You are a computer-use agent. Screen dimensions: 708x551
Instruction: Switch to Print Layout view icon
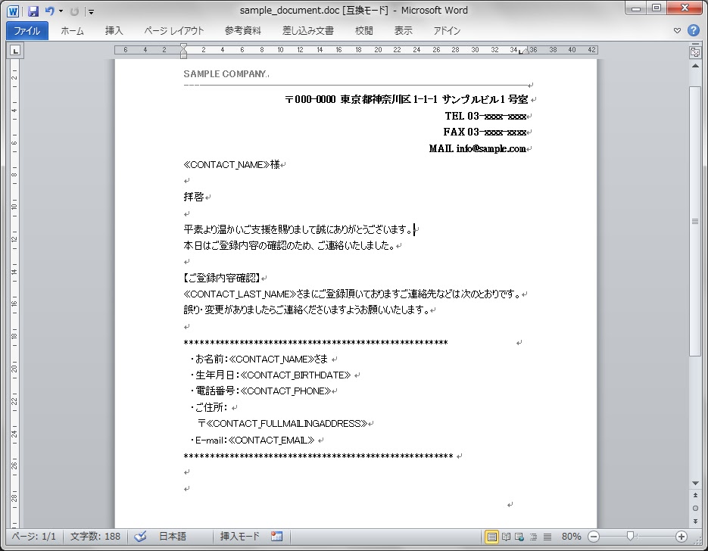click(x=492, y=537)
